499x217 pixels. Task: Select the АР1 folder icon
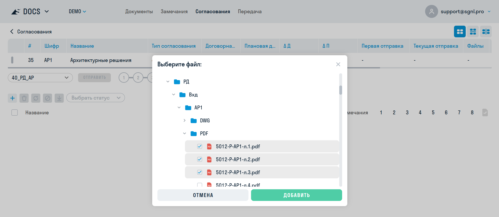click(188, 108)
